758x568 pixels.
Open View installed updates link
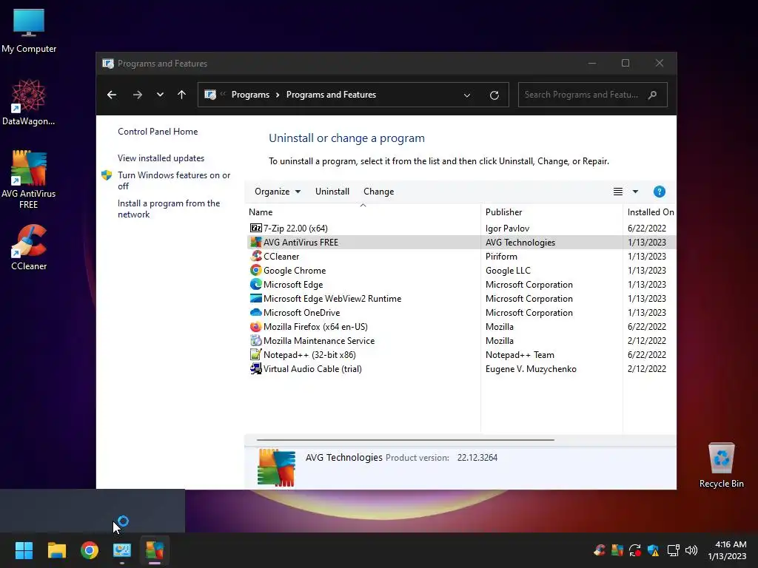tap(161, 158)
